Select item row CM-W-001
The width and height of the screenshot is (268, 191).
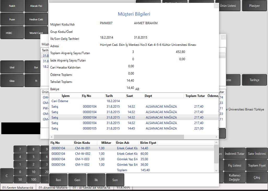point(132,148)
